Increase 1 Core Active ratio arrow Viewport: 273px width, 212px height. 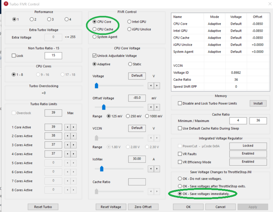coord(73,127)
